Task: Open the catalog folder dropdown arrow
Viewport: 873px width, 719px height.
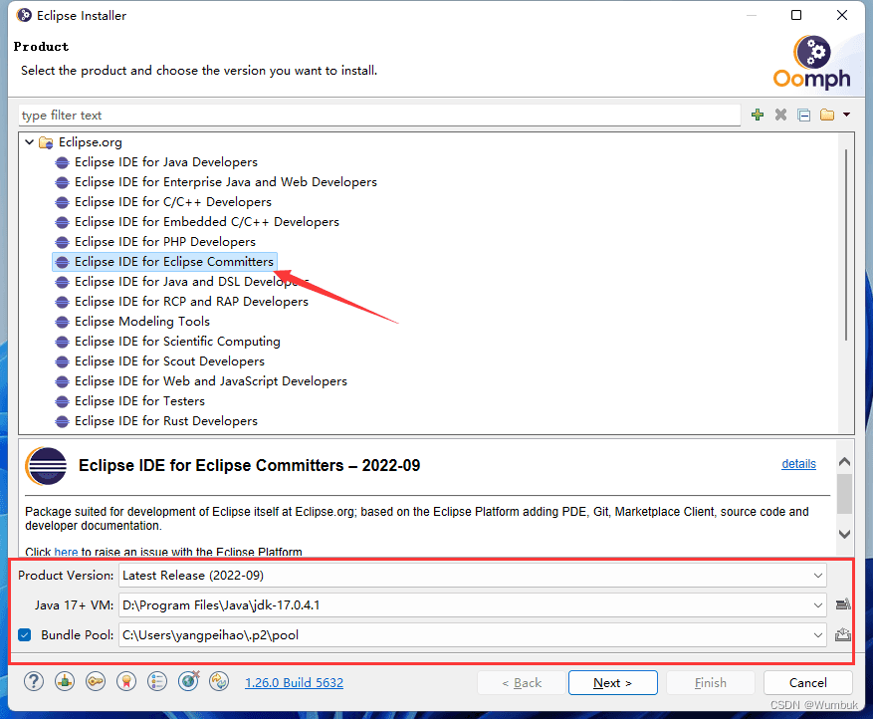Action: tap(846, 115)
